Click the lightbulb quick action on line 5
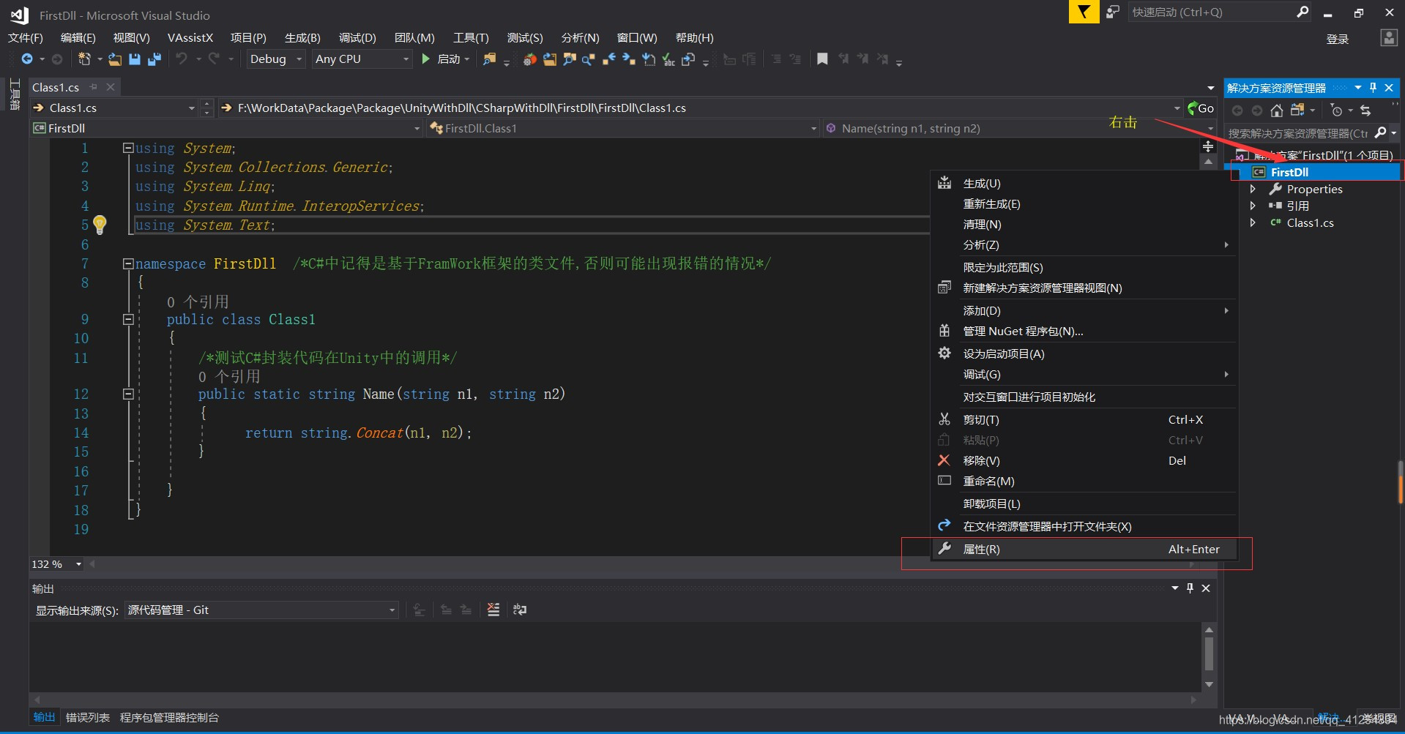The image size is (1405, 734). click(100, 224)
